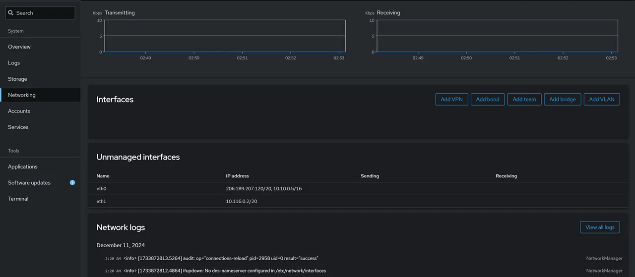Click the Interfaces heading
Viewport: 635px width, 277px height.
pos(115,99)
